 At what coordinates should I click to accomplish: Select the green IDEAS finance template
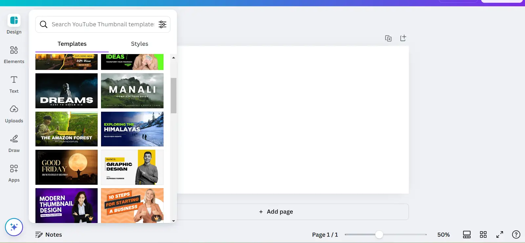(x=132, y=62)
